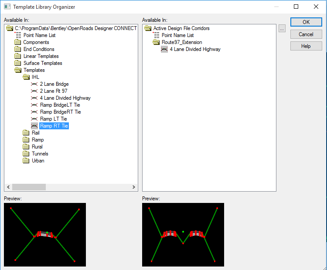Click the Components folder icon
The image size is (327, 270).
pos(18,42)
